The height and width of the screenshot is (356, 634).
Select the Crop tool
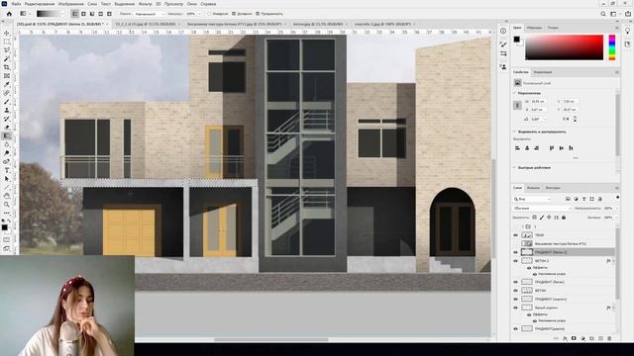pyautogui.click(x=7, y=67)
